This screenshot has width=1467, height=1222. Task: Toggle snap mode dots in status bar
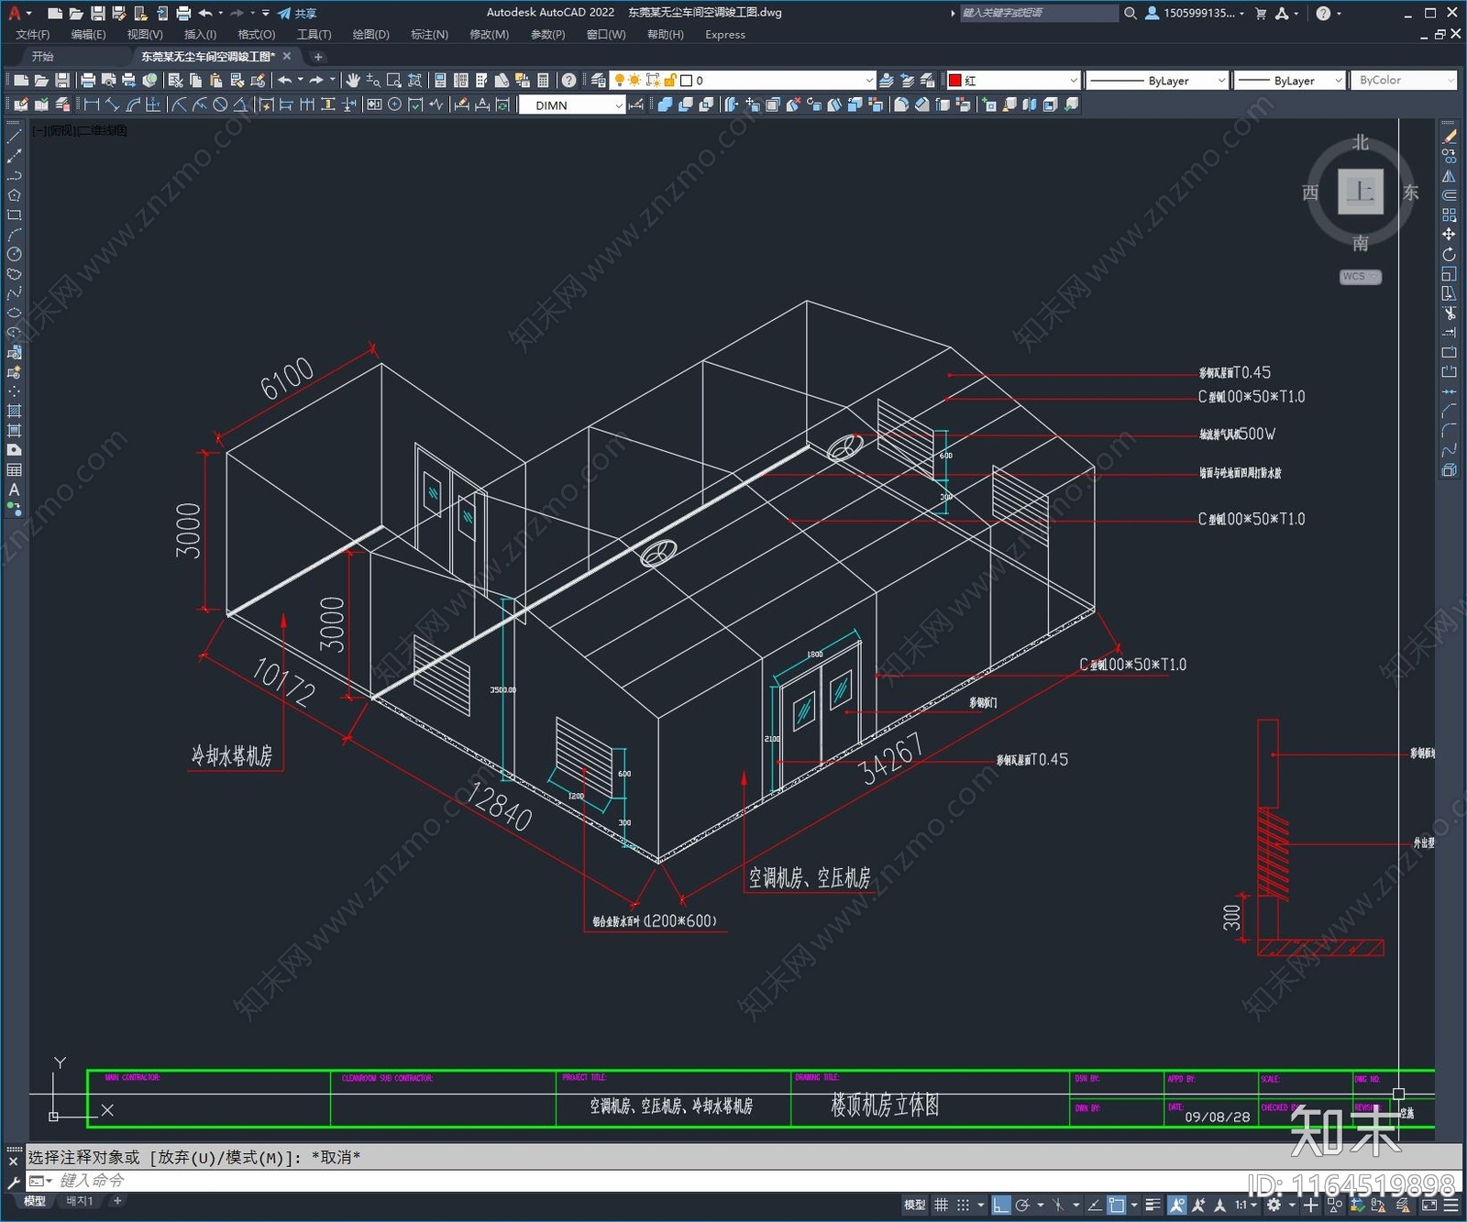(963, 1205)
